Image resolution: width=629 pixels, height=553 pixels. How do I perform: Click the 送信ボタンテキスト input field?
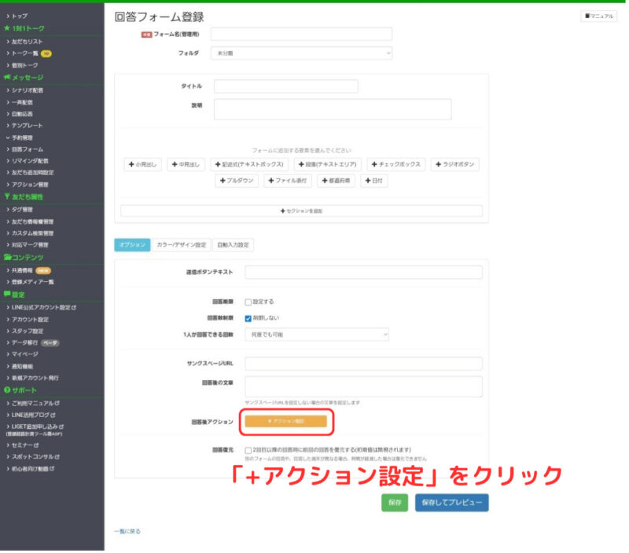pyautogui.click(x=364, y=273)
